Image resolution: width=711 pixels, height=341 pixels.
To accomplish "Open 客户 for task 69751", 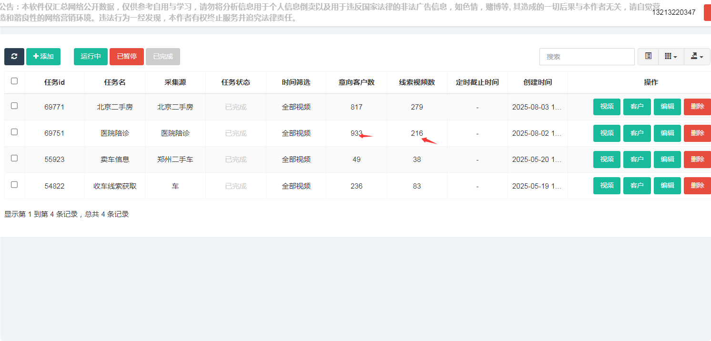I will [x=637, y=133].
